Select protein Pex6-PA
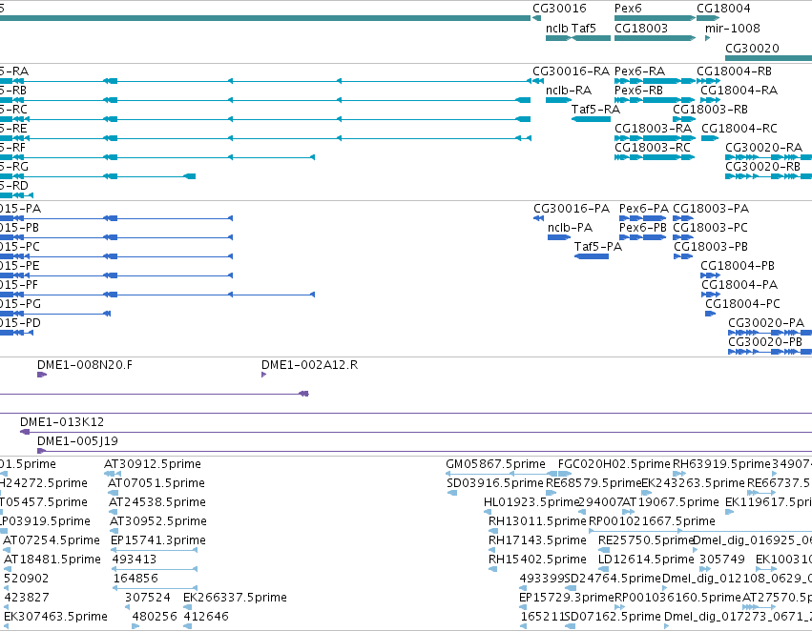Viewport: 812px width, 631px height. pyautogui.click(x=644, y=209)
